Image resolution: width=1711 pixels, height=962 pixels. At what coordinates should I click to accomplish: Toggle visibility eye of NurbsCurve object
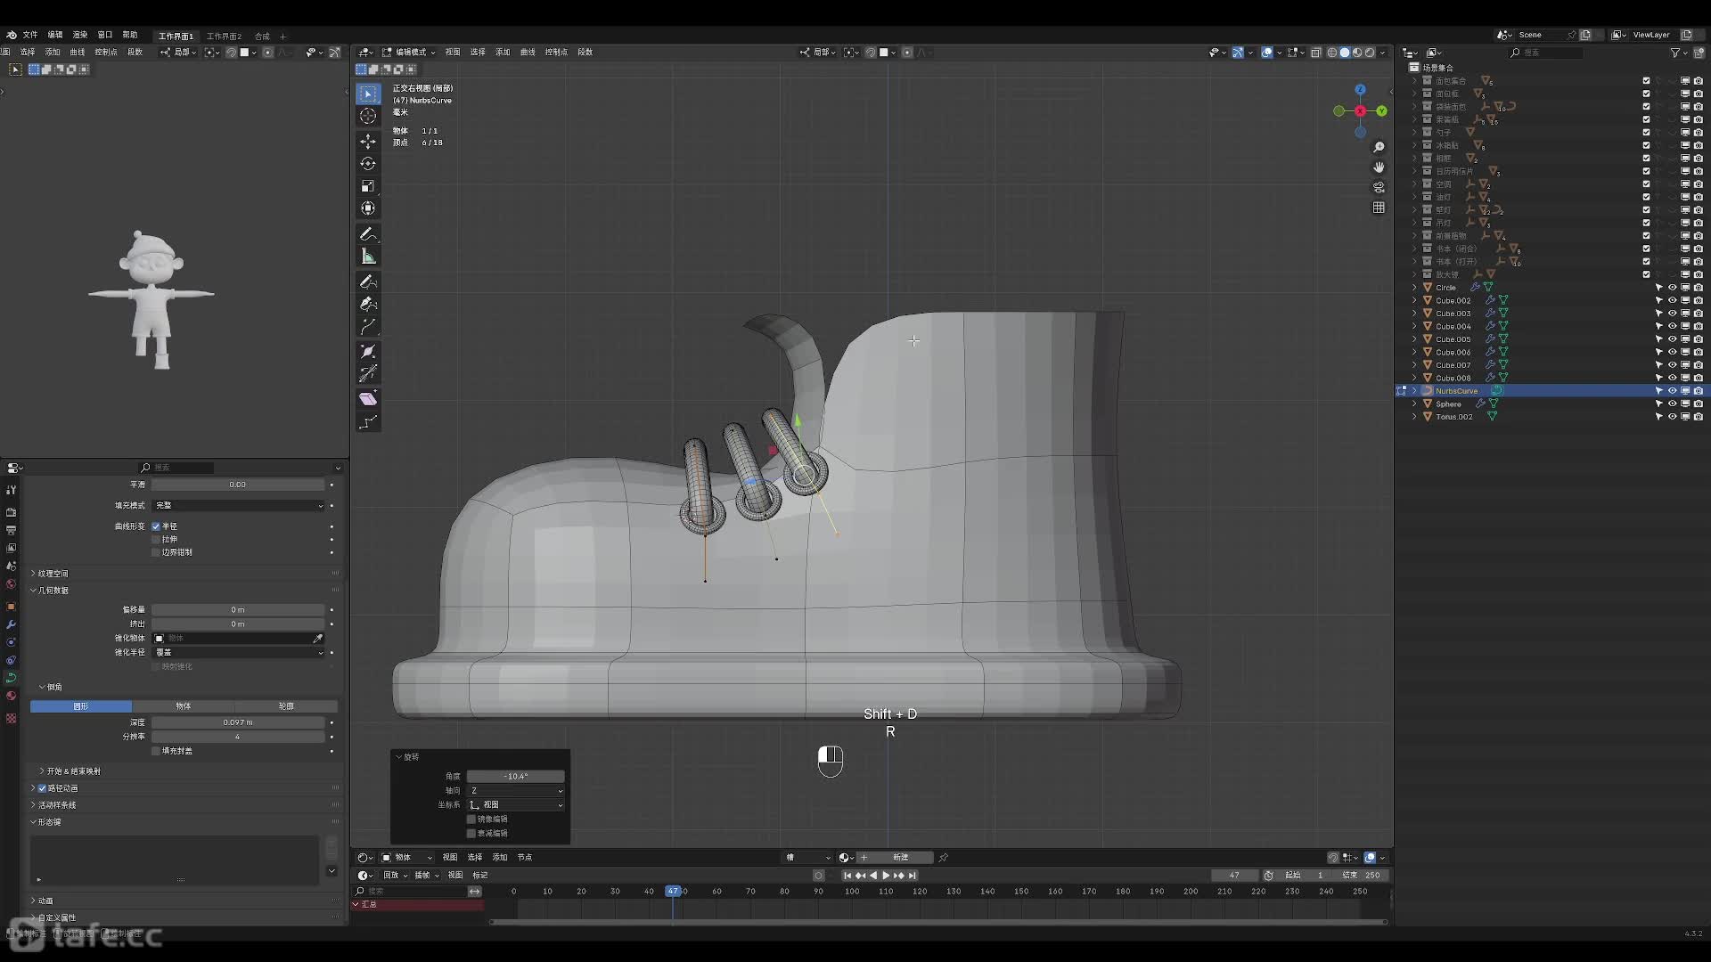click(x=1672, y=391)
